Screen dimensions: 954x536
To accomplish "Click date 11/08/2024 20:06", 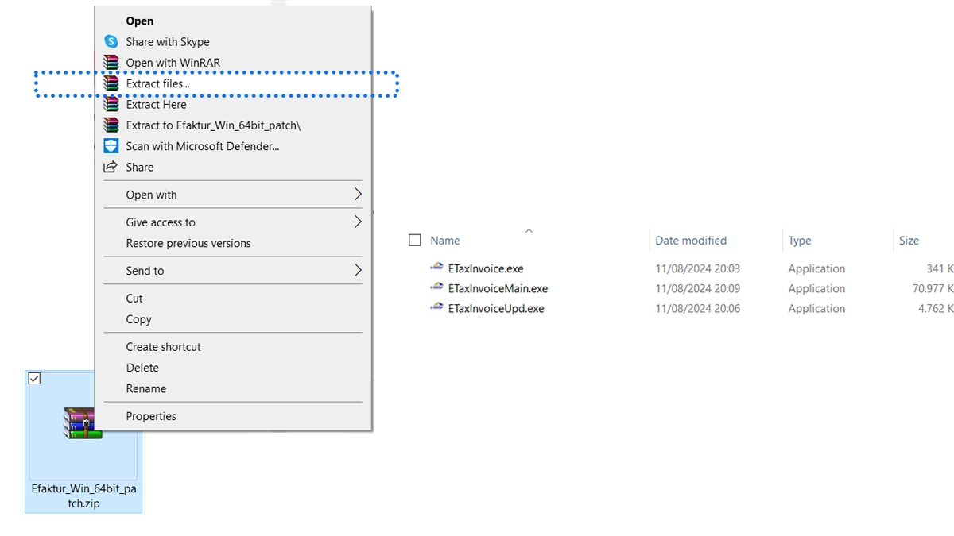I will pos(697,308).
